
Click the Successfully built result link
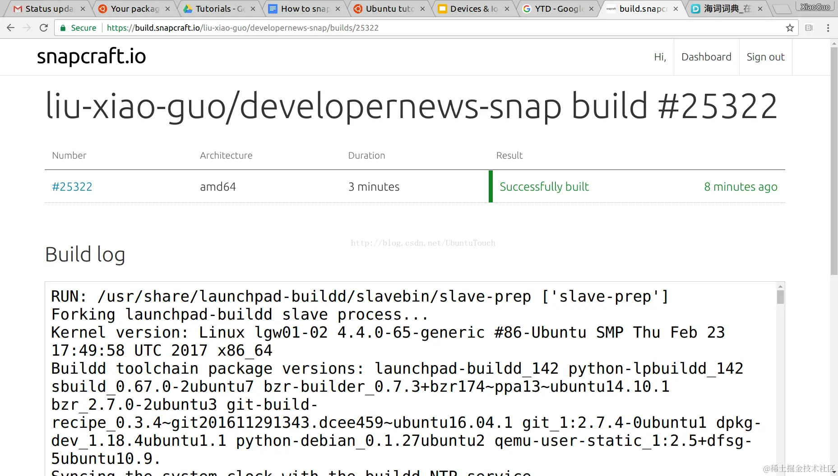(544, 187)
